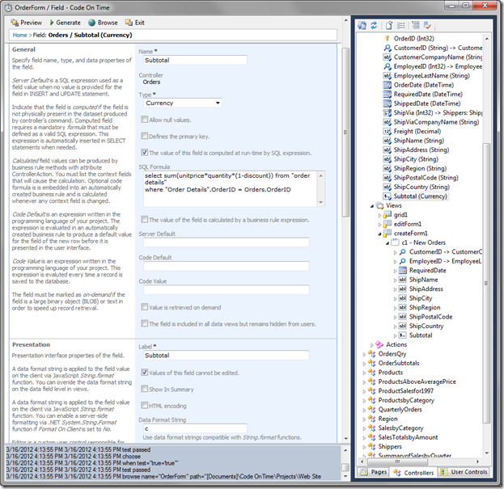Click the Label input field in Presentation
Viewport: 504px width, 489px height.
(227, 356)
